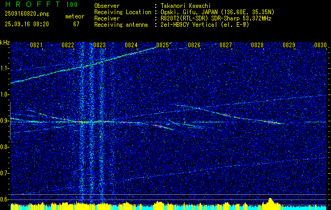Click the Receiving antenna label
Viewport: 331px width, 210px height.
121,25
